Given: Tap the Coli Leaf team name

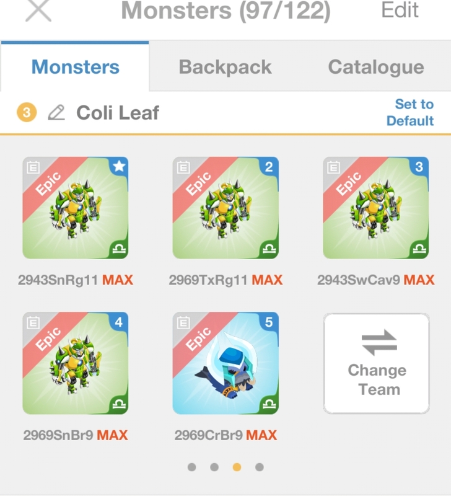Looking at the screenshot, I should [x=118, y=113].
